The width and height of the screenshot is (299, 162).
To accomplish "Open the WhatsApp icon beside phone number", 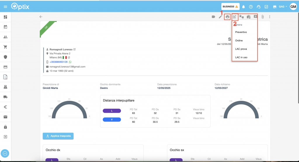I will click(70, 62).
